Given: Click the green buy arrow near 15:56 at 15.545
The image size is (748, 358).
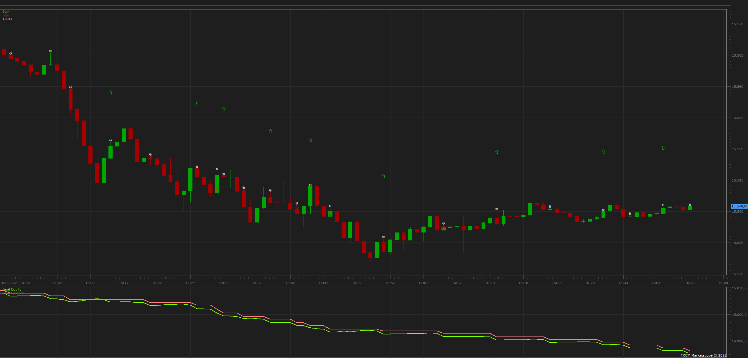Looking at the screenshot, I should click(384, 176).
